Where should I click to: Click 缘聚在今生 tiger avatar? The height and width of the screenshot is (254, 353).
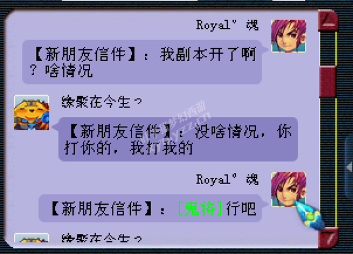pos(32,113)
